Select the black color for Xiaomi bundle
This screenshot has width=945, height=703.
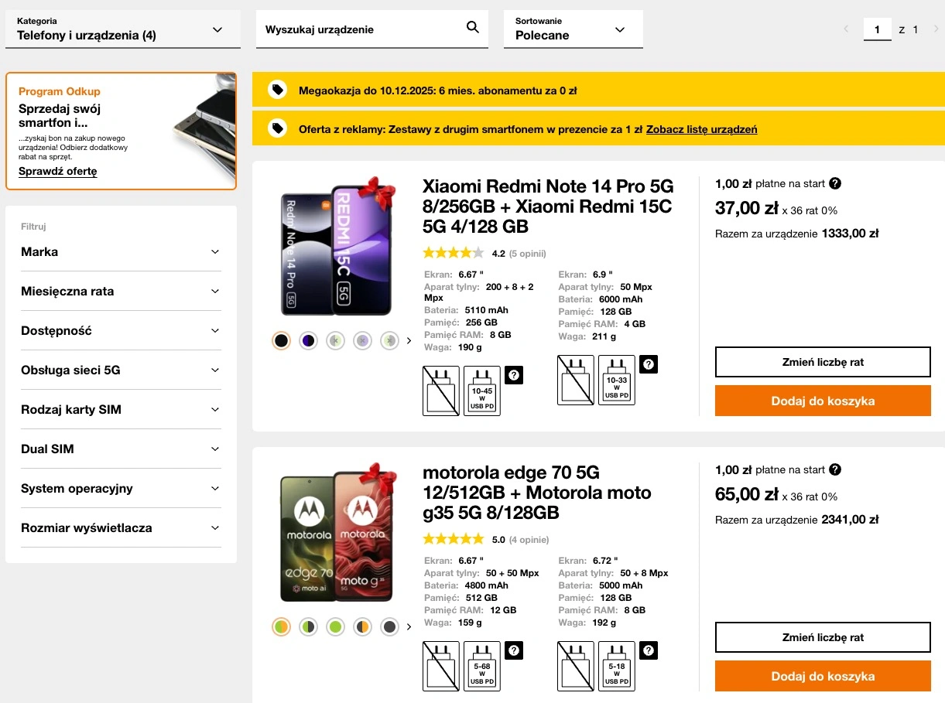click(x=282, y=340)
